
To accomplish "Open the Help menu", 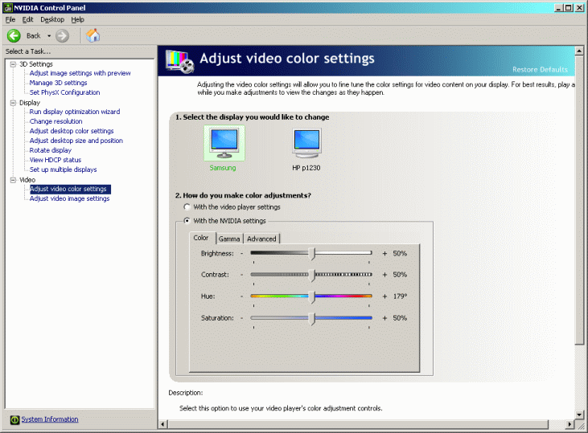I will pyautogui.click(x=78, y=19).
